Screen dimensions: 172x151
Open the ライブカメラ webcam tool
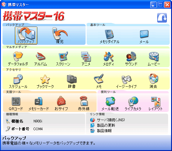[x=133, y=104]
